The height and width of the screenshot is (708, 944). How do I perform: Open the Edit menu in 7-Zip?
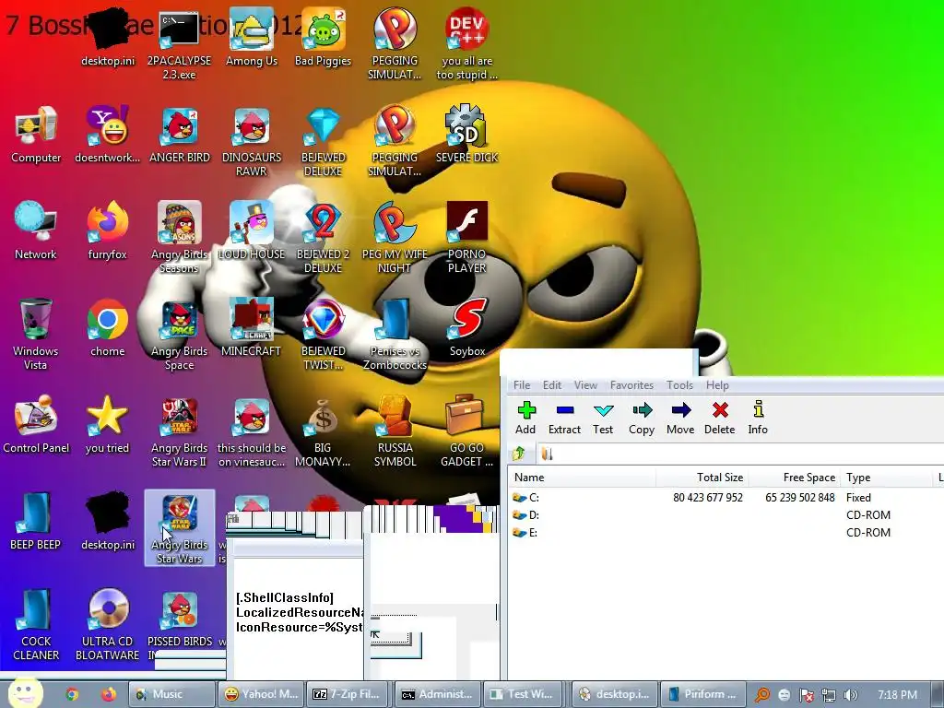point(551,385)
